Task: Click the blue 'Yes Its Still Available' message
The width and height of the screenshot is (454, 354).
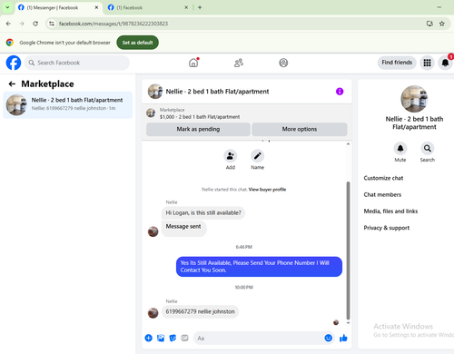Action: pos(259,267)
